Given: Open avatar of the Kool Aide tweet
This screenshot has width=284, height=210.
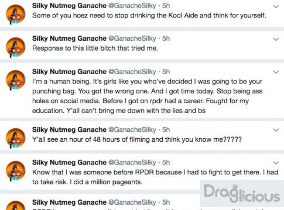Looking at the screenshot, I should (16, 15).
